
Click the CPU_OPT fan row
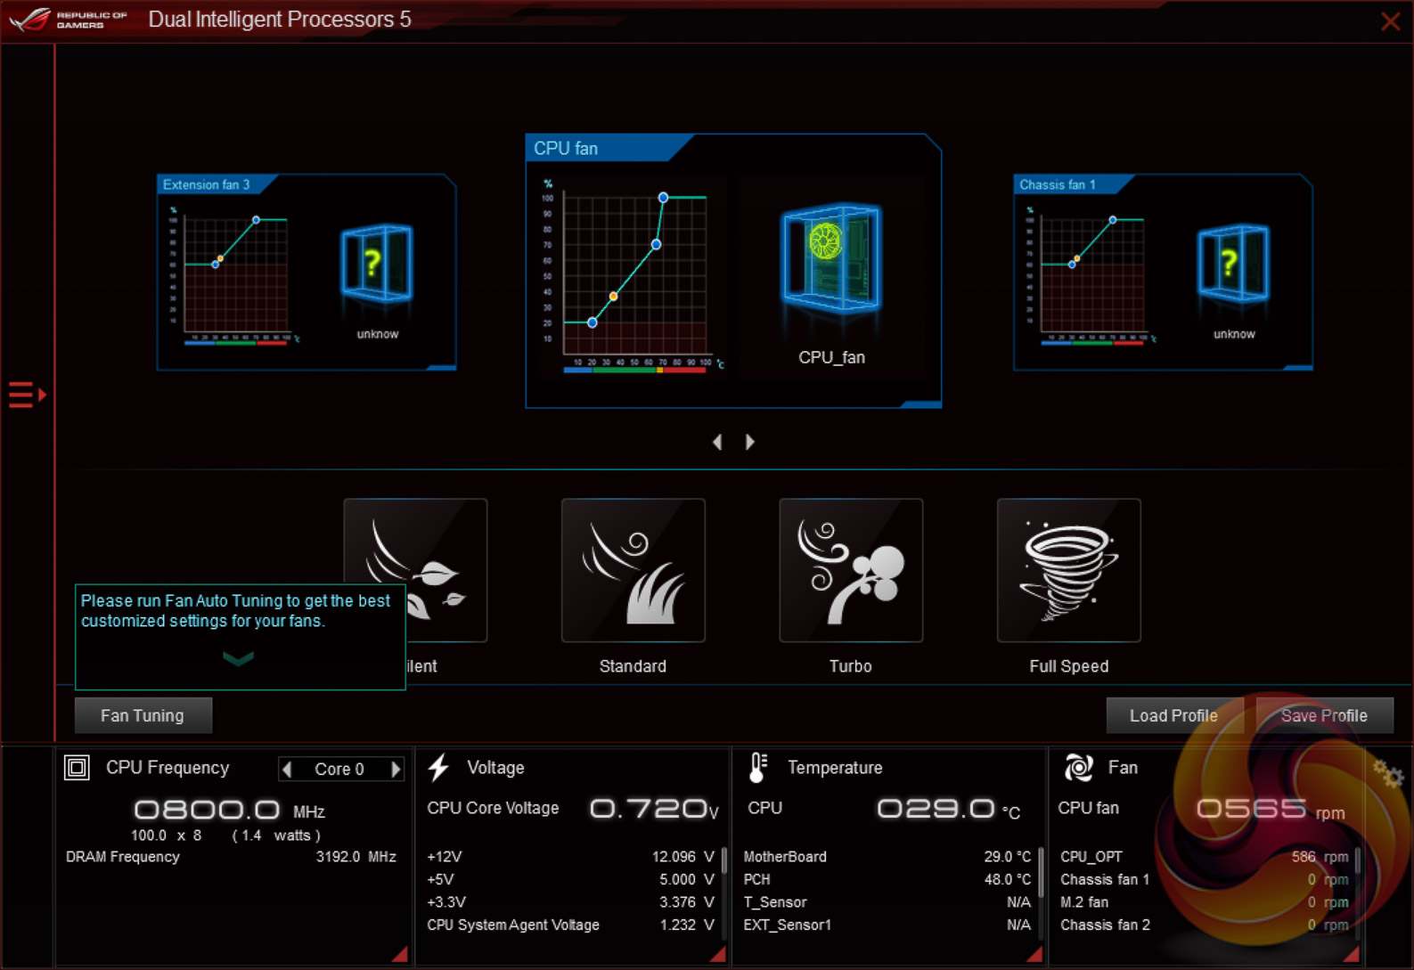coord(1205,857)
